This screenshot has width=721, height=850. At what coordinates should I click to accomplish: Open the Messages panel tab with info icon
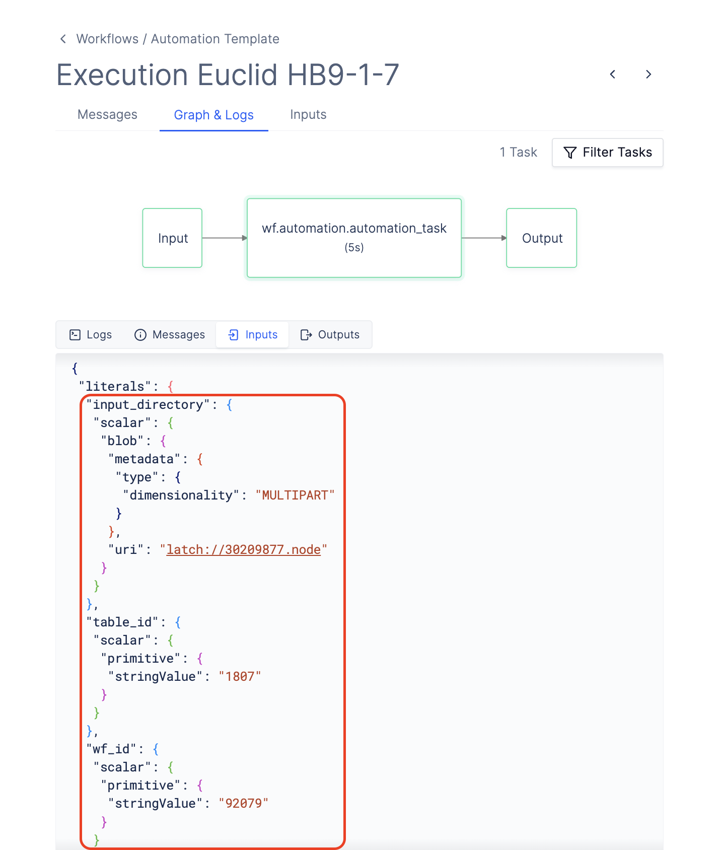(170, 335)
